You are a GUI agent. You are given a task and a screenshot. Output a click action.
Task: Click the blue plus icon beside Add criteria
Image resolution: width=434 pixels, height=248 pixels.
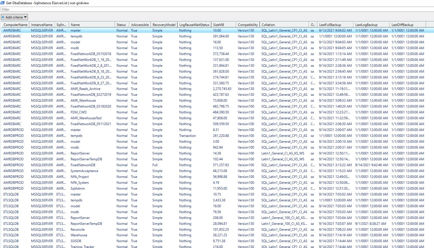(x=3, y=17)
